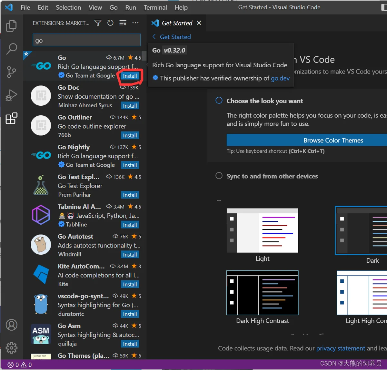
Task: Click the Browse Color Themes button
Action: coord(307,140)
